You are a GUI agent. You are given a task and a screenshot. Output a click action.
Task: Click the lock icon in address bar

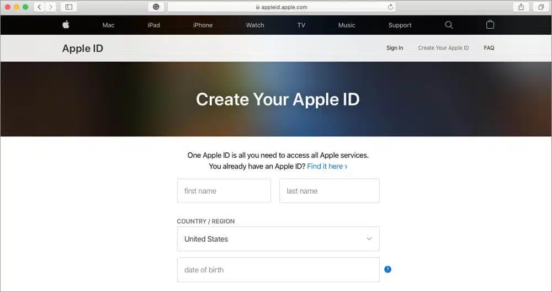pyautogui.click(x=258, y=7)
